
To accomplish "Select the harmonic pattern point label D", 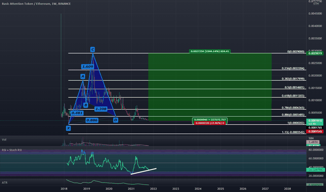I will click(x=115, y=120).
